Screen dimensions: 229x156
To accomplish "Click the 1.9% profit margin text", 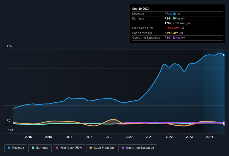I will (x=177, y=23).
